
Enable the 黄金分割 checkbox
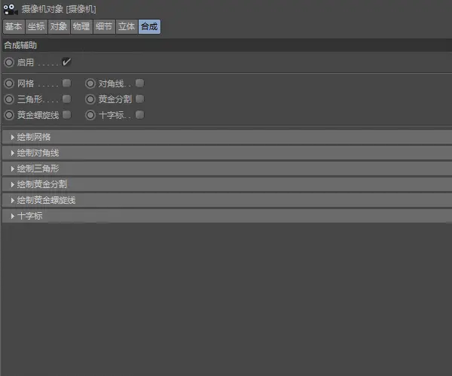[140, 99]
